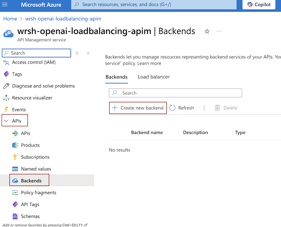Screen dimensions: 281x227
Task: Click the plus icon for new backend
Action: (115, 108)
